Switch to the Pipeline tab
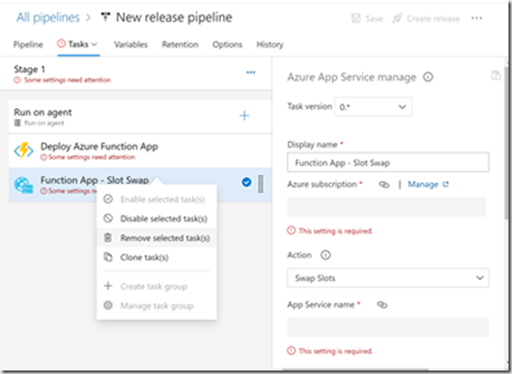The height and width of the screenshot is (374, 512). 28,44
